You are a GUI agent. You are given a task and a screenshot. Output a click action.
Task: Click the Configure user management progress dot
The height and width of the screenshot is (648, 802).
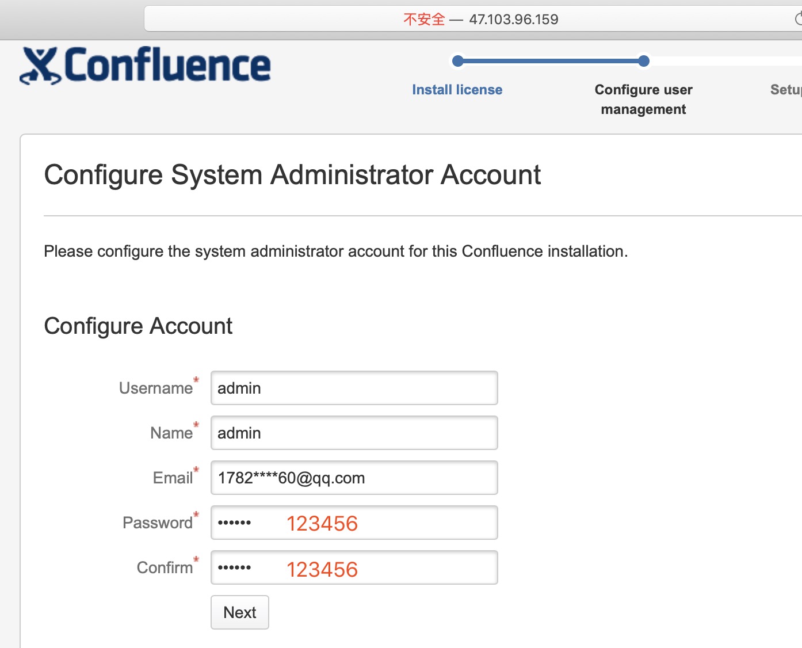(644, 61)
